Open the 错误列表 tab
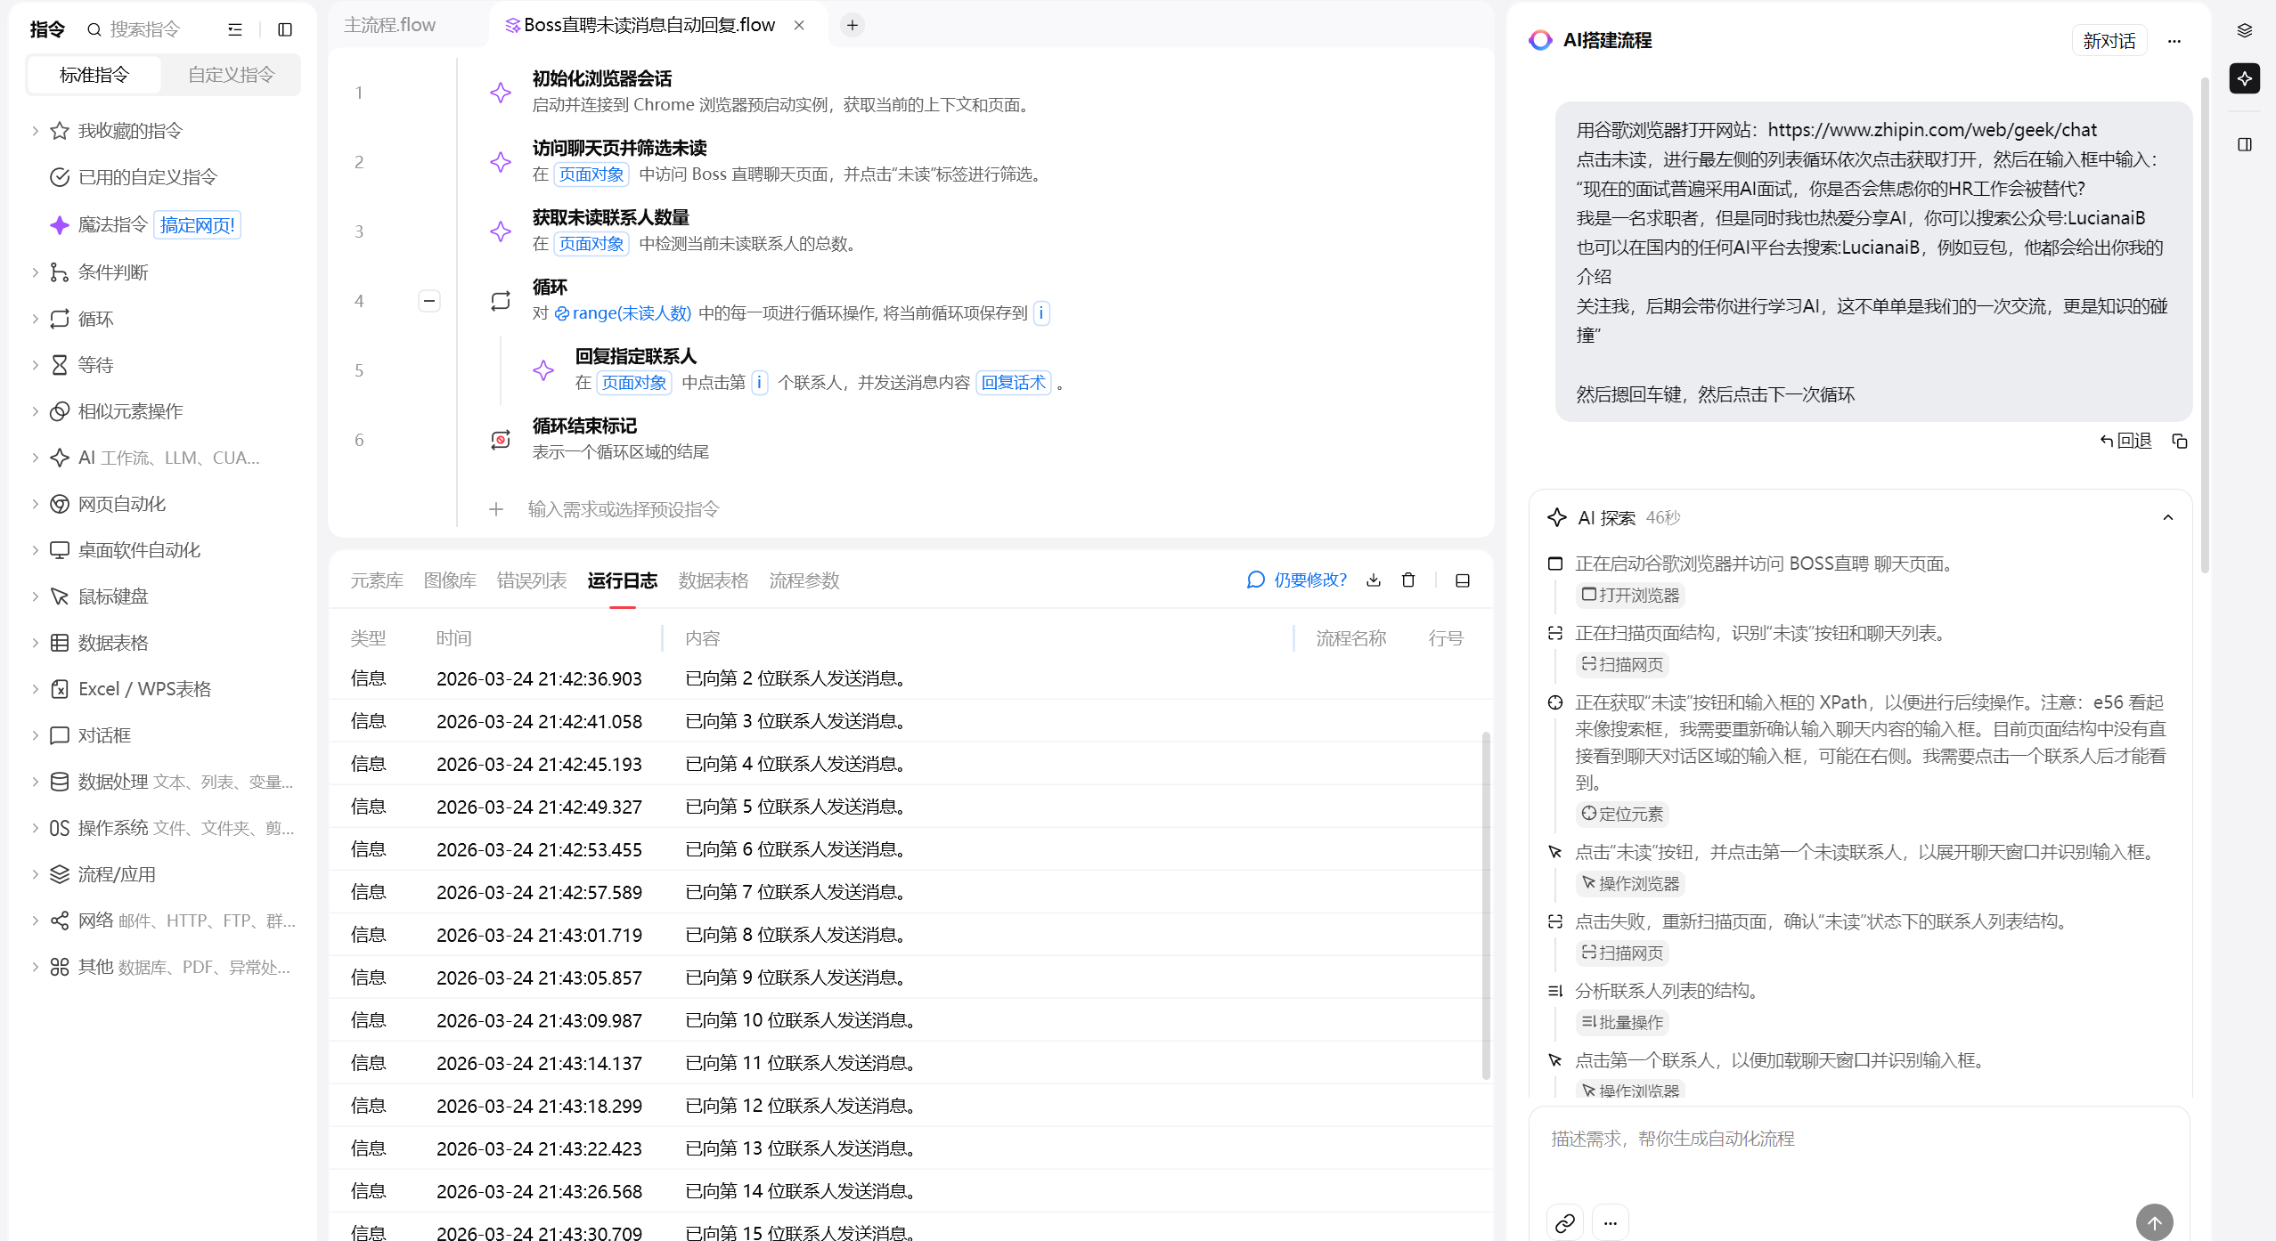Screen dimensions: 2276x1241 [532, 580]
